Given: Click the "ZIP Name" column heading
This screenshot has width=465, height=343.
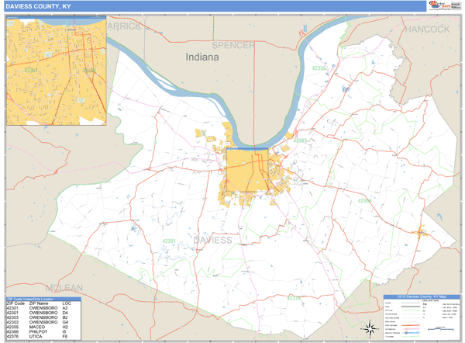Looking at the screenshot, I should 39,303.
